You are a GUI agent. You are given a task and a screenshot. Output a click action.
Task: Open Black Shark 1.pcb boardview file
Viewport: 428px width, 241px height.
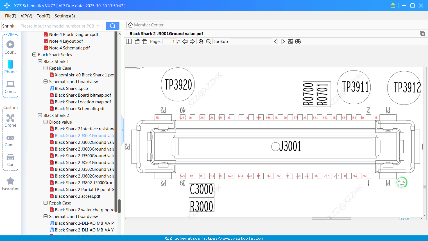pyautogui.click(x=71, y=88)
